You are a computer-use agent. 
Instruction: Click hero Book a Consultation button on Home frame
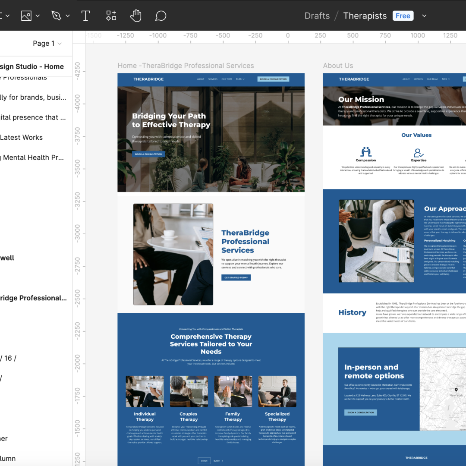pos(148,154)
